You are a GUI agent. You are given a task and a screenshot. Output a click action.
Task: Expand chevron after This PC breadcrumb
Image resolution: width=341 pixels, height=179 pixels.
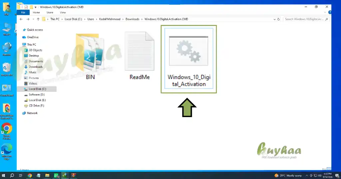62,19
